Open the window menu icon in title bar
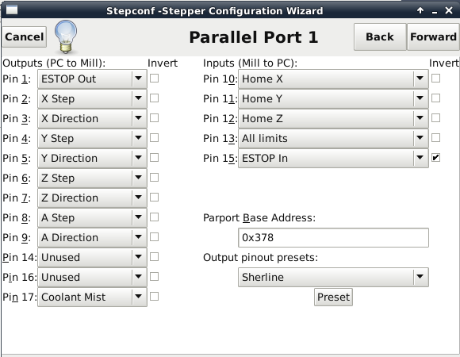Screen dimensions: 460x357 click(x=12, y=10)
